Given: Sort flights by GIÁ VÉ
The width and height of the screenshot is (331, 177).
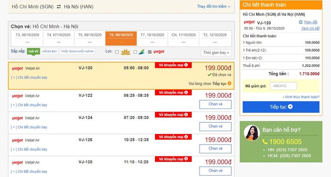Looking at the screenshot, I should pyautogui.click(x=34, y=51).
